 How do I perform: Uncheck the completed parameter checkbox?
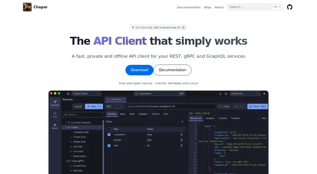[109, 134]
